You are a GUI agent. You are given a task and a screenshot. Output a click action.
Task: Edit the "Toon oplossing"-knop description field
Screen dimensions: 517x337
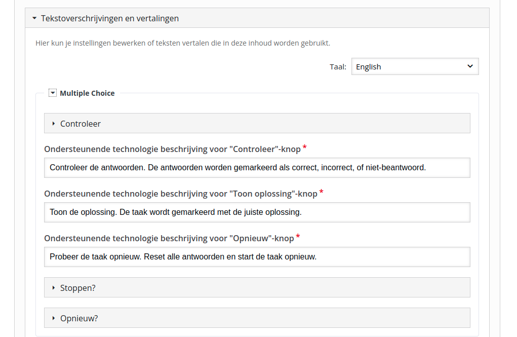257,212
